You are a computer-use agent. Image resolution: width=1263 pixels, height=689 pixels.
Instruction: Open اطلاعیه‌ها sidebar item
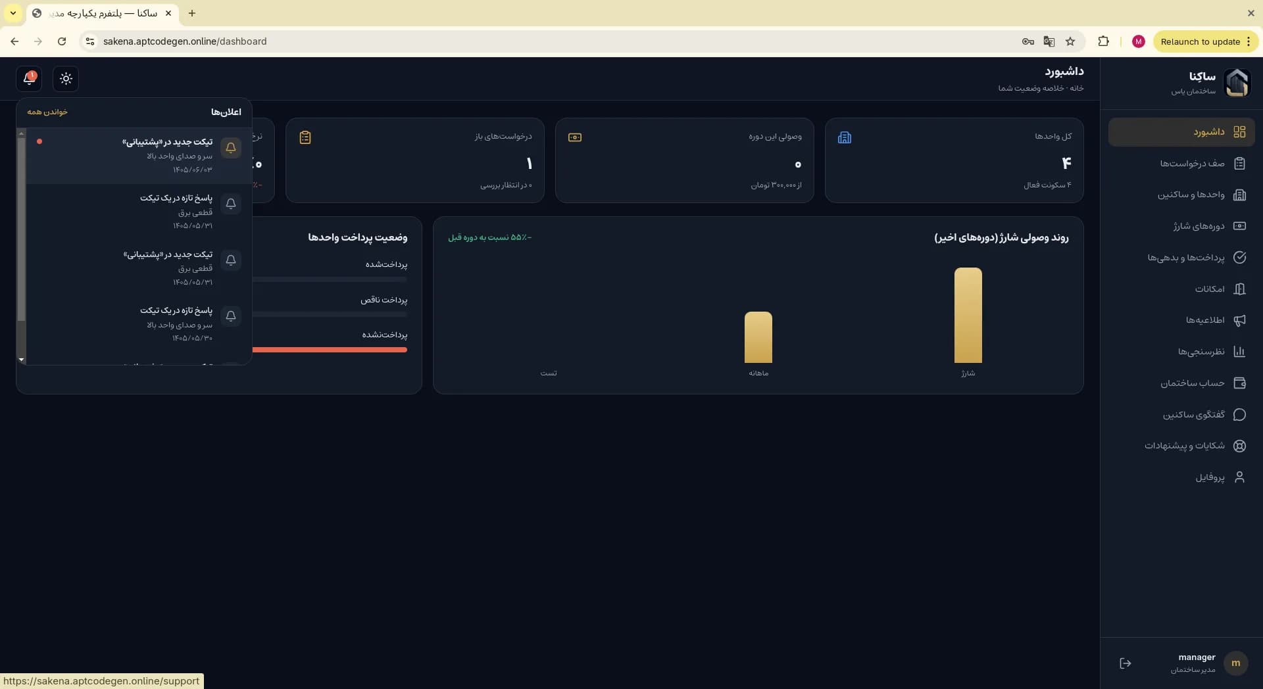(1181, 320)
